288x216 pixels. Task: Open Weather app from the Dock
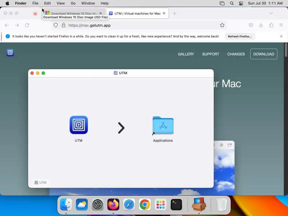[82, 204]
